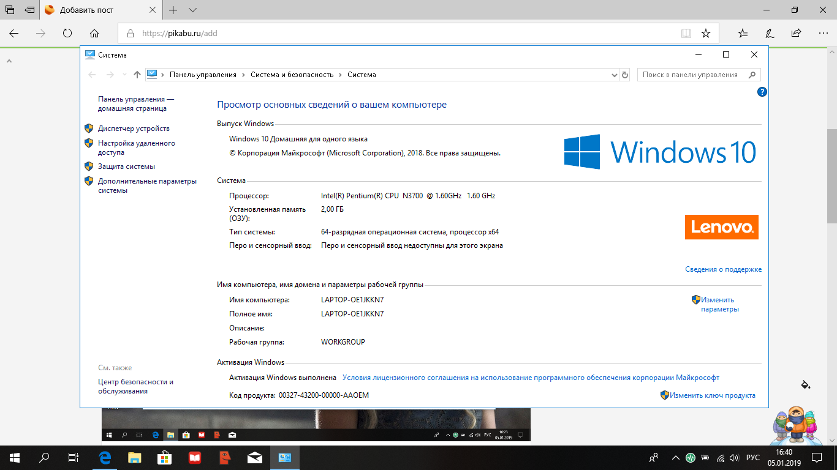837x470 pixels.
Task: Click the Edge back arrow button
Action: tap(14, 33)
